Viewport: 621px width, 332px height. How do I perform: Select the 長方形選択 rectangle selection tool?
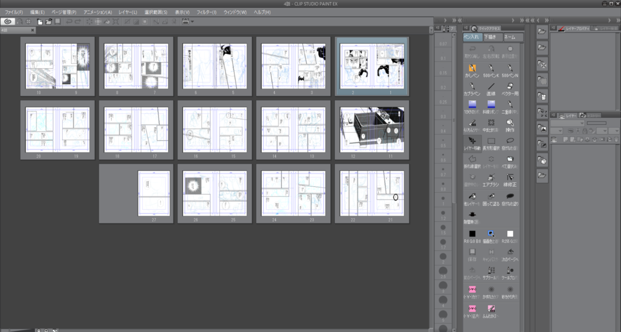[x=491, y=143]
